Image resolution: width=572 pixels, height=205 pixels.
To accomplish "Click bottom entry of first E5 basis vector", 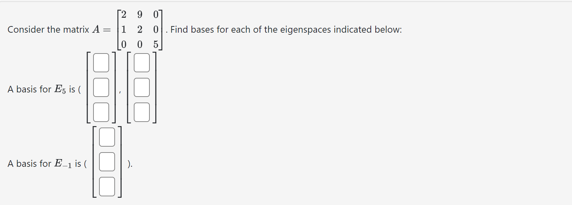I will [x=101, y=112].
